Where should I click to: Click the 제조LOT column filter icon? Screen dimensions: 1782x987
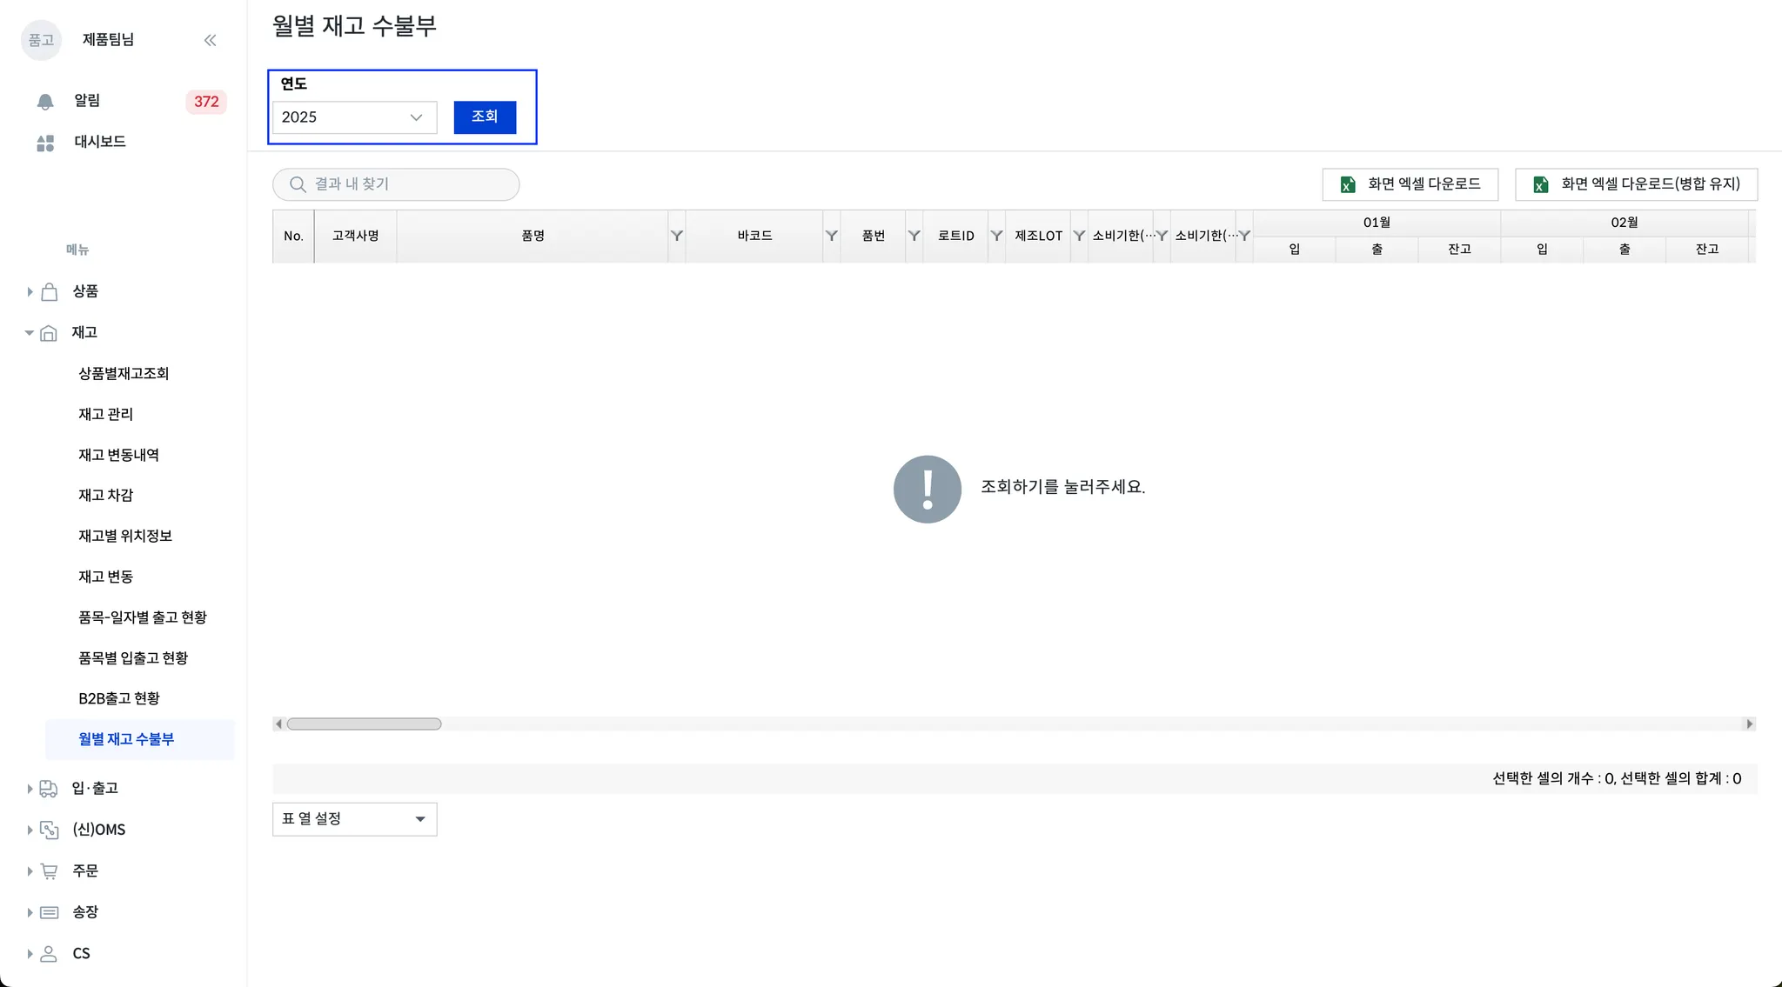point(1079,236)
